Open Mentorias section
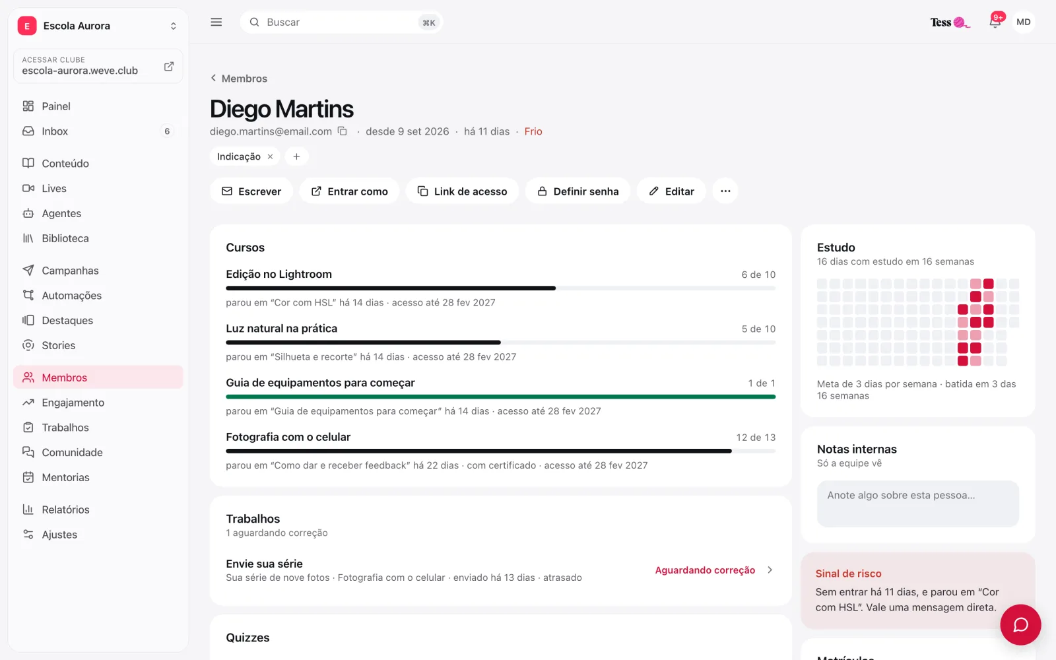 (98, 477)
